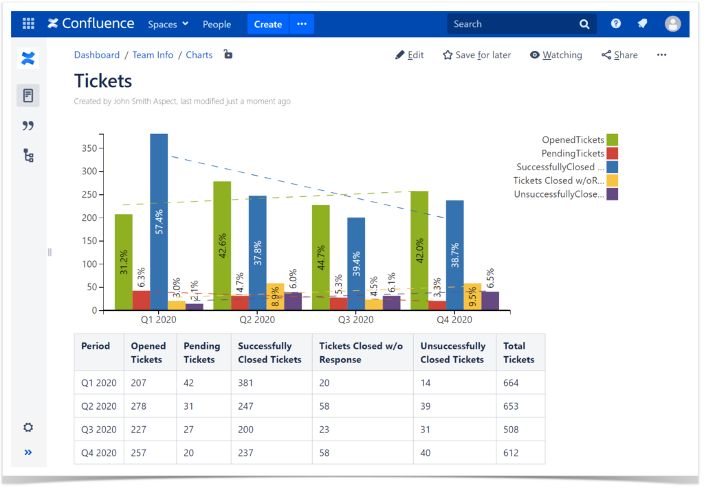Click the notifications bell icon
Viewport: 704px width, 488px height.
click(643, 23)
